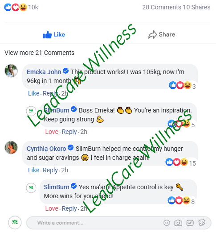The width and height of the screenshot is (216, 233).
Task: Focus the Write a comment field
Action: pyautogui.click(x=119, y=223)
